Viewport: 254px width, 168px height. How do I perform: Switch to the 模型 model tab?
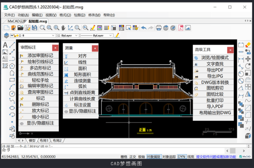[x=32, y=140]
